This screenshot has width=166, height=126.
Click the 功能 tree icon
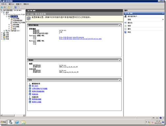tap(4, 33)
